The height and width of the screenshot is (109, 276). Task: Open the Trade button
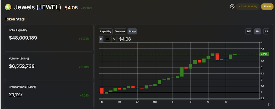tap(267, 7)
